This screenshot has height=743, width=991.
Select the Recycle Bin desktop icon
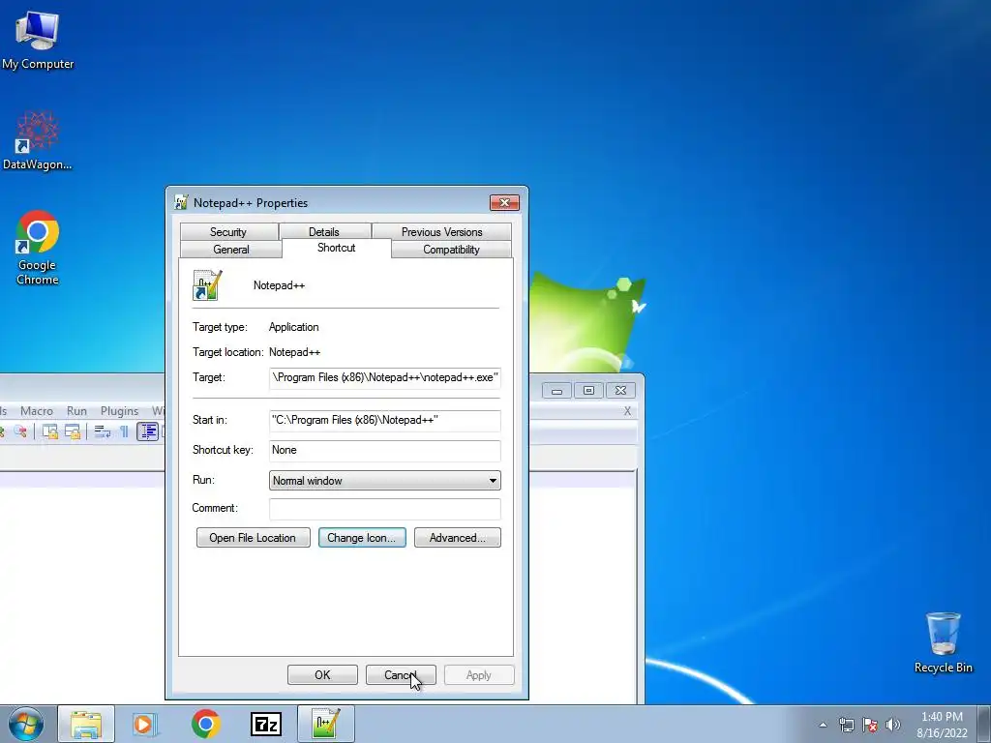point(943,642)
